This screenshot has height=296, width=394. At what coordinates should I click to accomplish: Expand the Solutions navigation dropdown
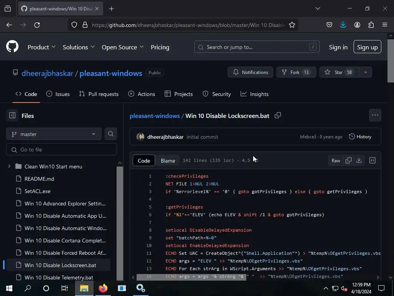[78, 47]
